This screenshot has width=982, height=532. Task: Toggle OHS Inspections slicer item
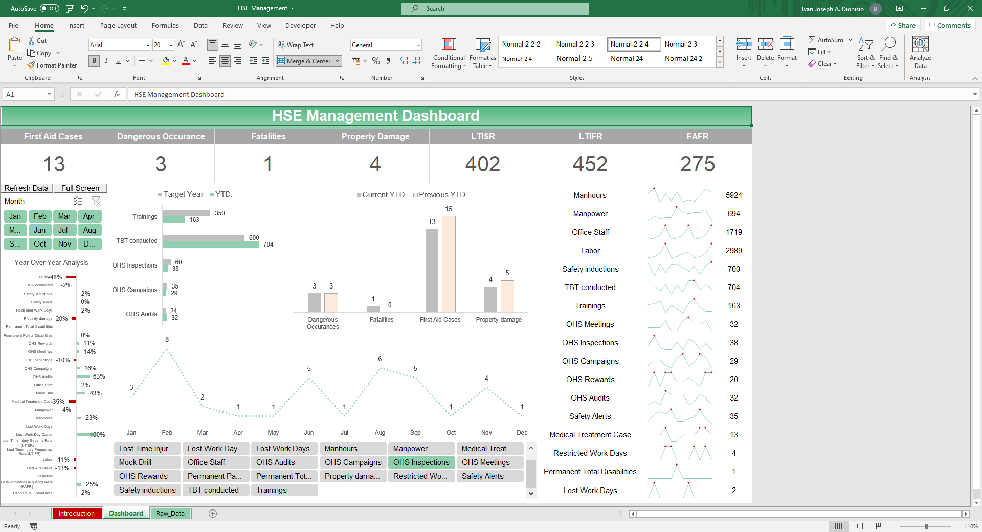[x=421, y=462]
